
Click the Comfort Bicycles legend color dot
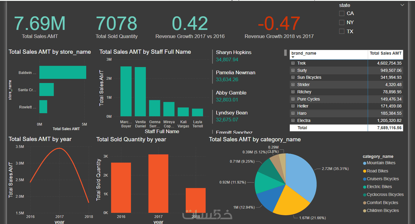[364, 203]
